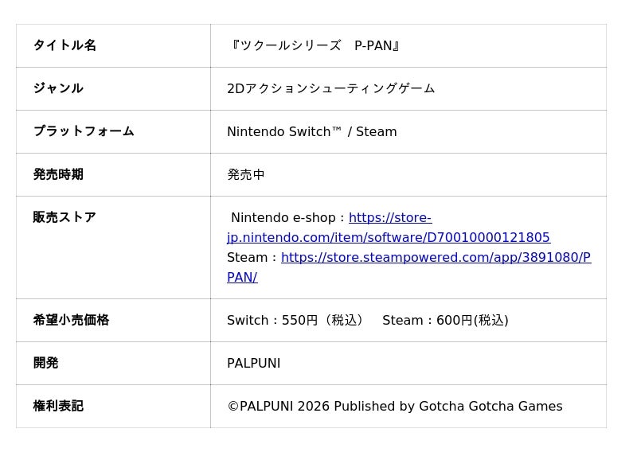Click the タイトル名 header cell
Image resolution: width=637 pixels, height=452 pixels.
[x=113, y=45]
